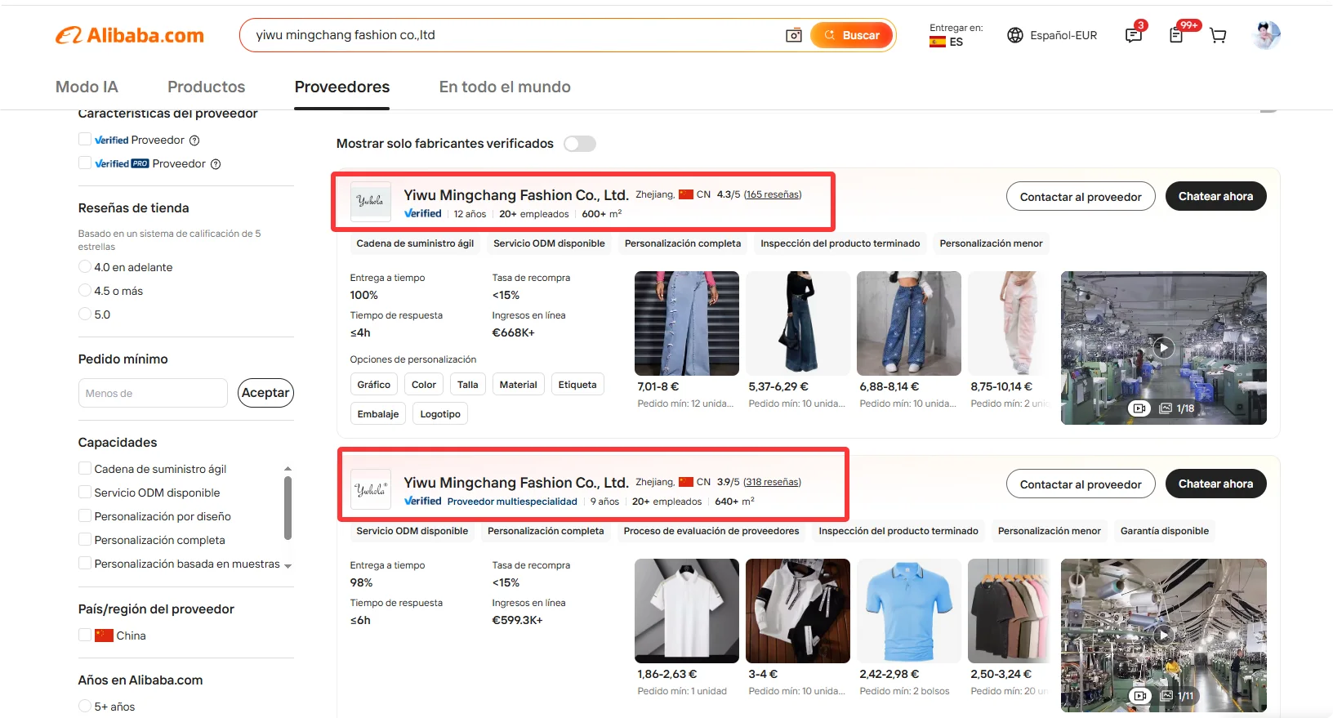
Task: Click the globe language icon
Action: [x=1015, y=35]
